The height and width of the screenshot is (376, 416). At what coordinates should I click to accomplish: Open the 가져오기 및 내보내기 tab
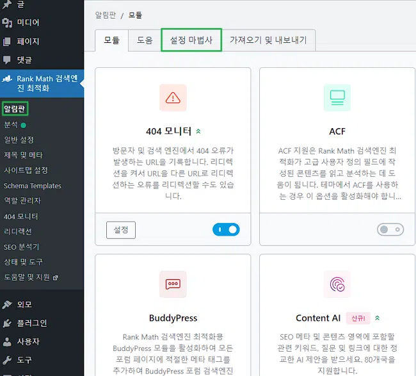tap(268, 40)
